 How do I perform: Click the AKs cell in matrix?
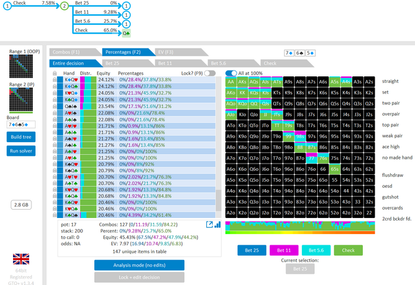coord(242,82)
